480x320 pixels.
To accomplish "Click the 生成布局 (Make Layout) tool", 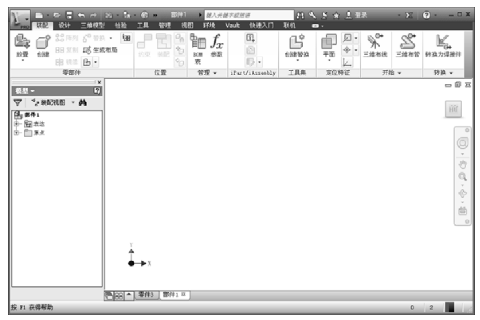I will tap(100, 51).
